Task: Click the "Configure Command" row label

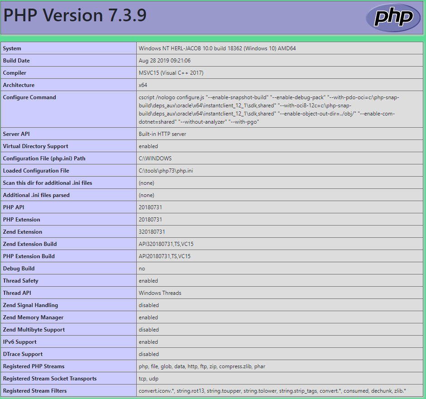Action: click(x=29, y=97)
